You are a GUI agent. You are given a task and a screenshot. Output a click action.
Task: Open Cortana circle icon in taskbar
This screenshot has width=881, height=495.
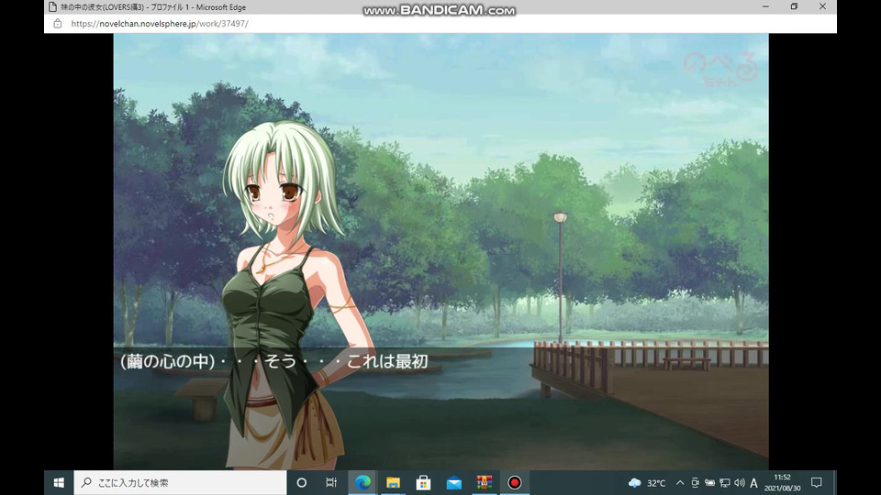pos(302,483)
